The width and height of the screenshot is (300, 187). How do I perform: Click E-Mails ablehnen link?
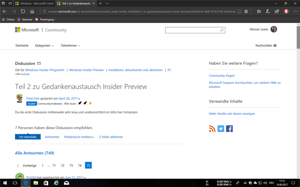point(111,137)
